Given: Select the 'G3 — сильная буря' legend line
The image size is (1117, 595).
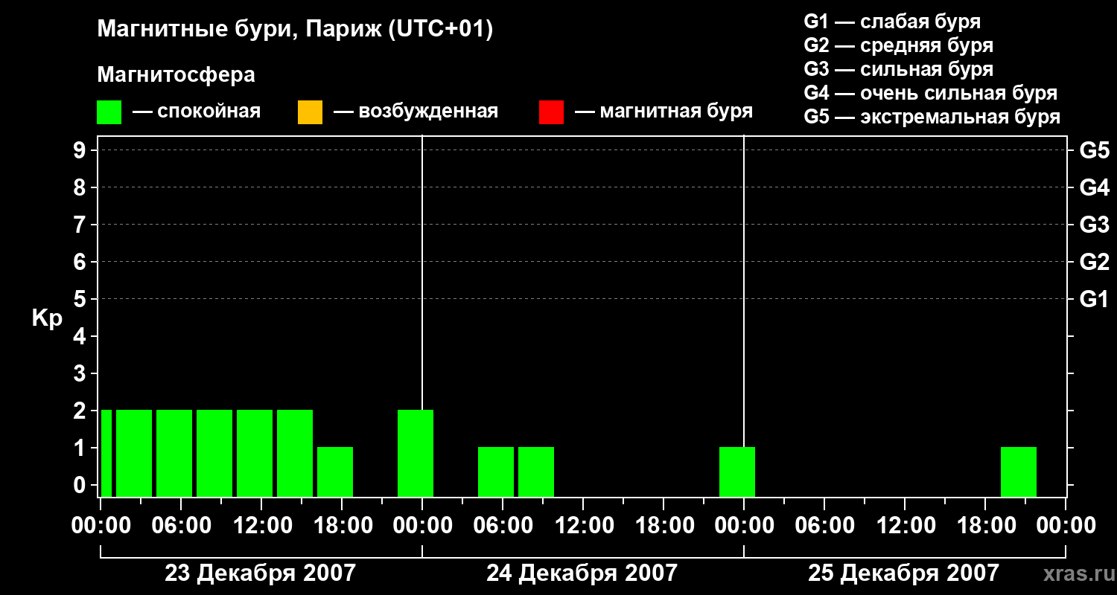Looking at the screenshot, I should (899, 69).
